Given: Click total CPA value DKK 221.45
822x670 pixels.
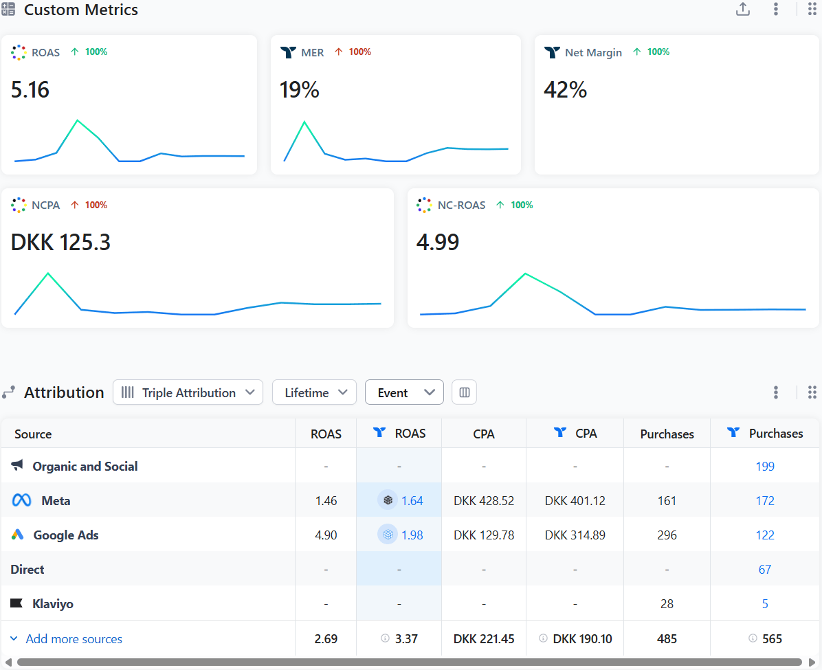Looking at the screenshot, I should coord(484,638).
